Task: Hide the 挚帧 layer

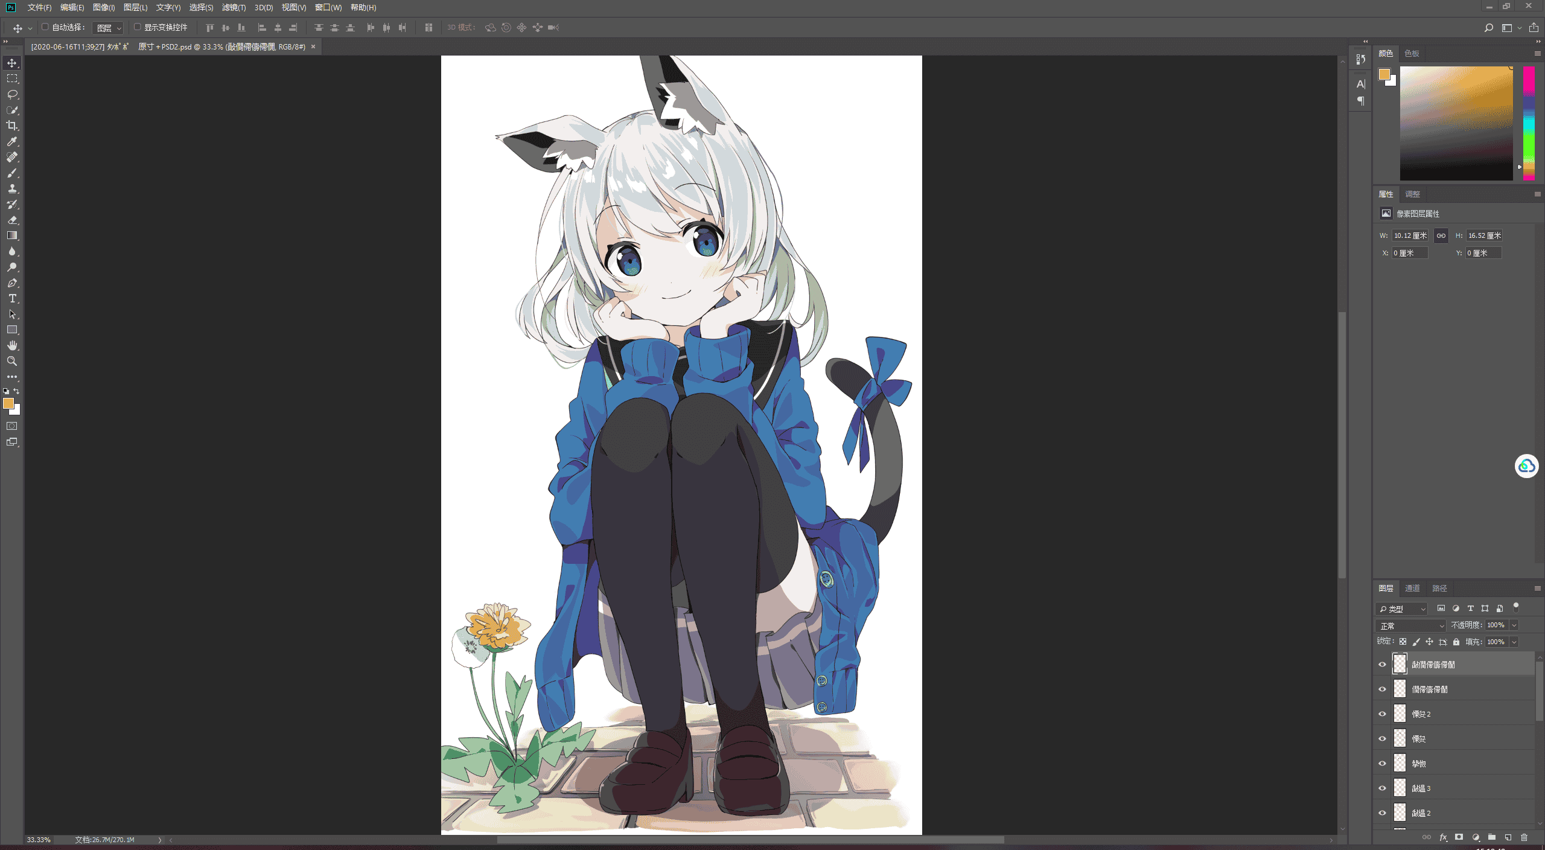Action: click(1382, 764)
